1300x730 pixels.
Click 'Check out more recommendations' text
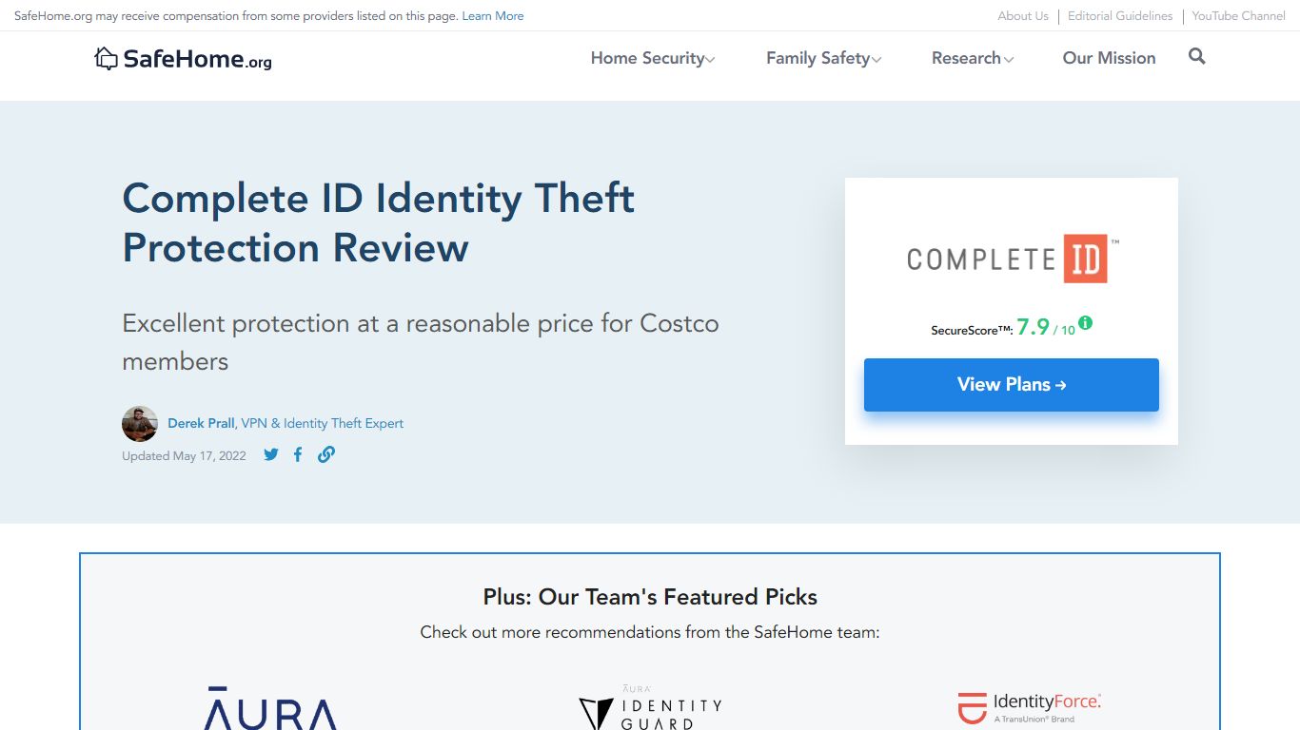[650, 632]
